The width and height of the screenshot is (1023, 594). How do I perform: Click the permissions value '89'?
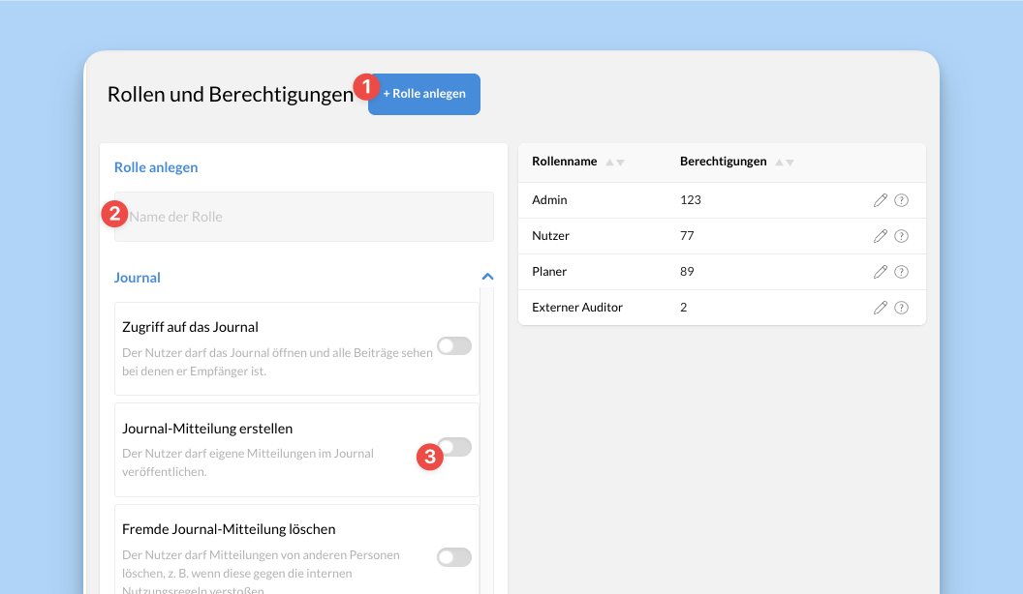coord(687,272)
